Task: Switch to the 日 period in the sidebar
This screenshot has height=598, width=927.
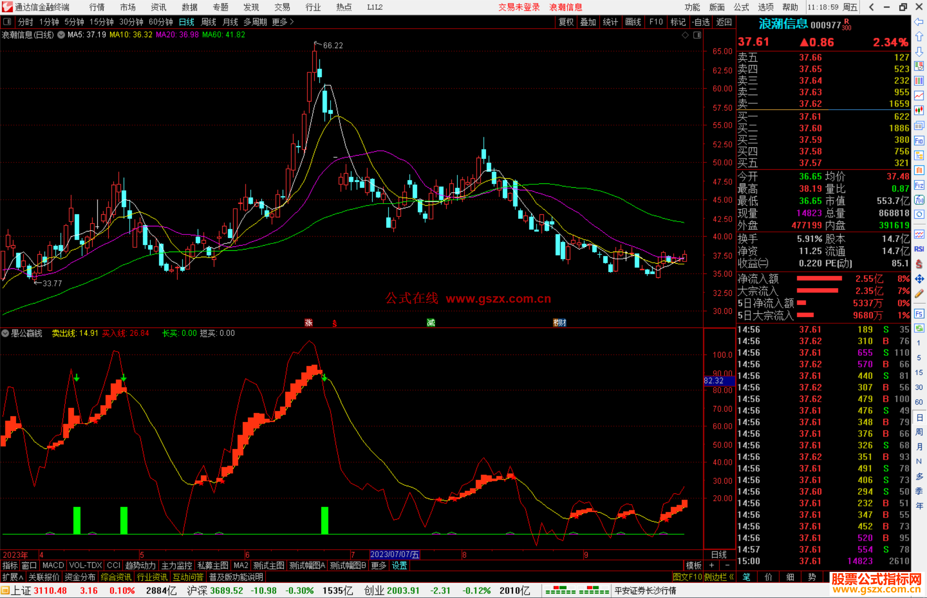Action: point(919,418)
